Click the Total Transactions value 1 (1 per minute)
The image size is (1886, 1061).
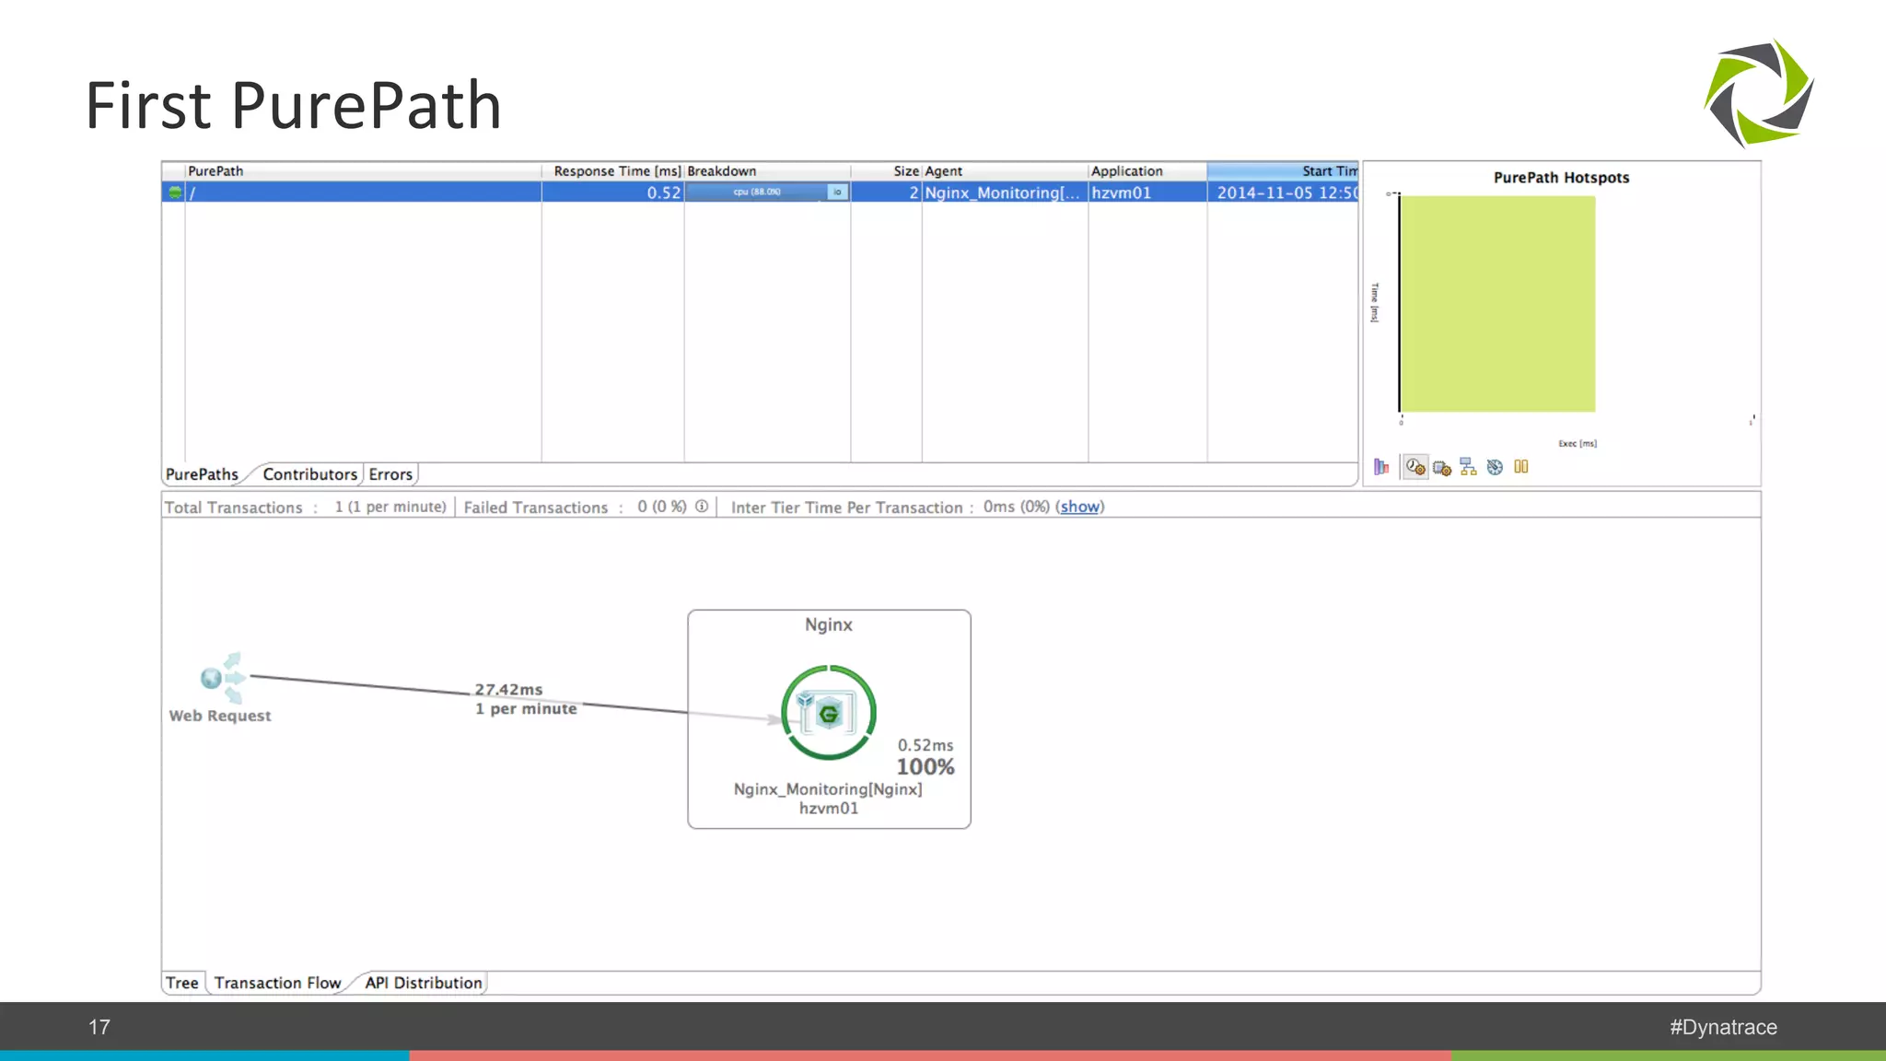click(390, 507)
